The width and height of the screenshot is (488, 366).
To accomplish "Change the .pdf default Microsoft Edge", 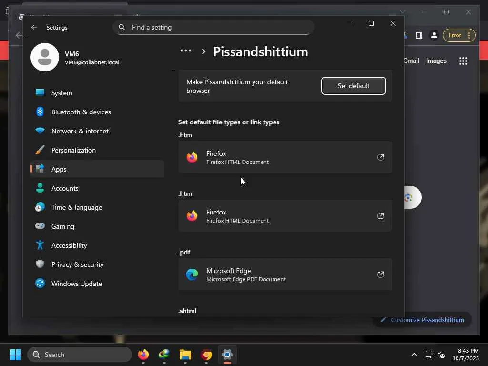I will tap(285, 274).
